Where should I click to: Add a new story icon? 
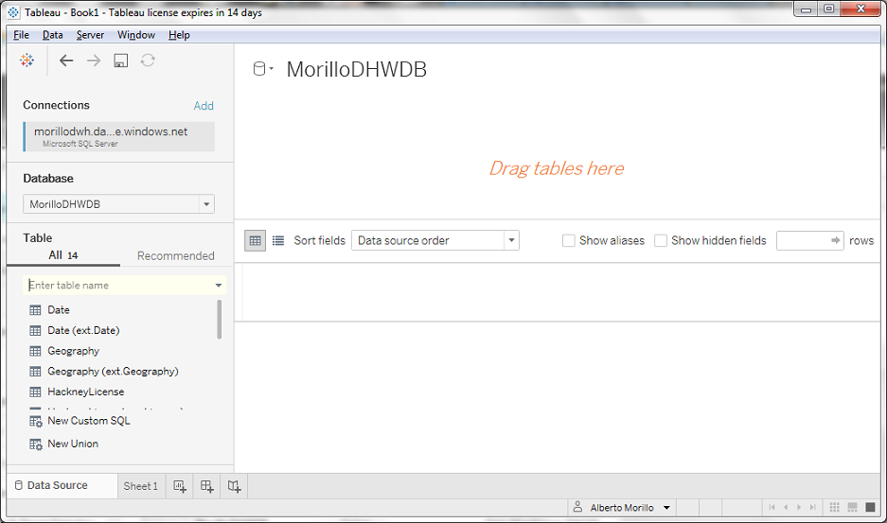coord(234,486)
